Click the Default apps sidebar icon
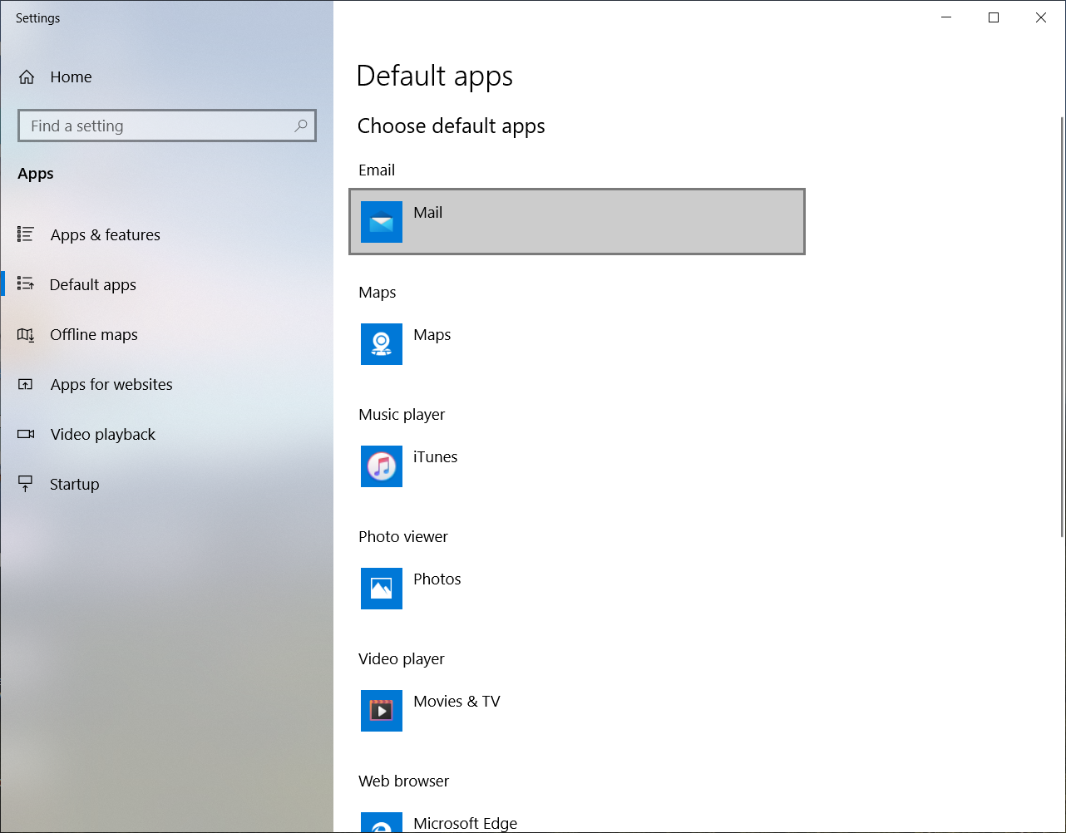 point(26,284)
